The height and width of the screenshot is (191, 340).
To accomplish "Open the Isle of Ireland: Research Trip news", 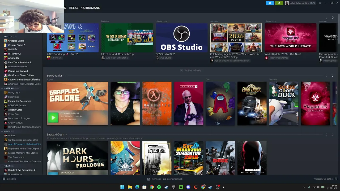I will pos(127,38).
